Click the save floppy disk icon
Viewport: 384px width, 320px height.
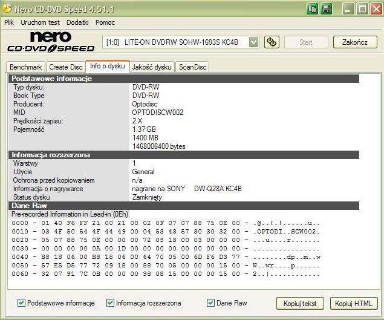326,9
